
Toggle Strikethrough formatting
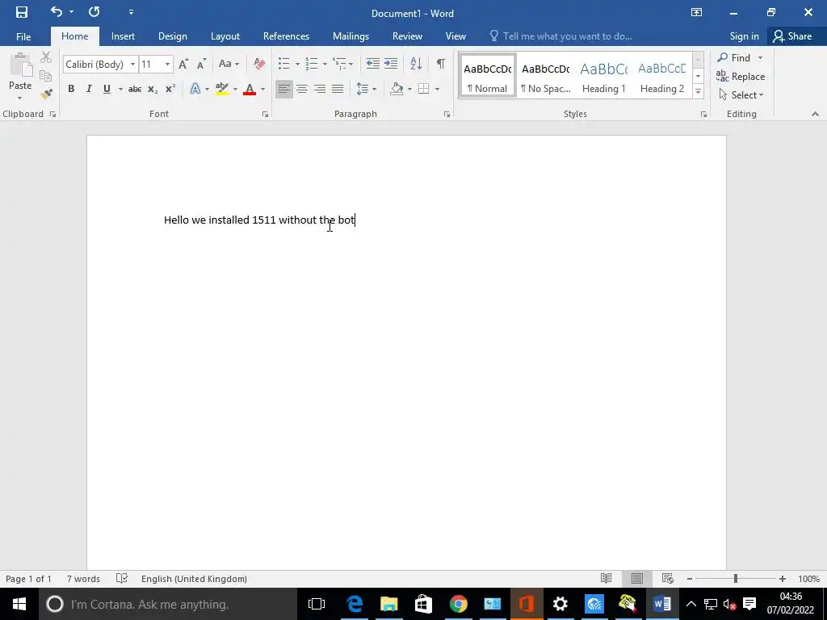[135, 89]
